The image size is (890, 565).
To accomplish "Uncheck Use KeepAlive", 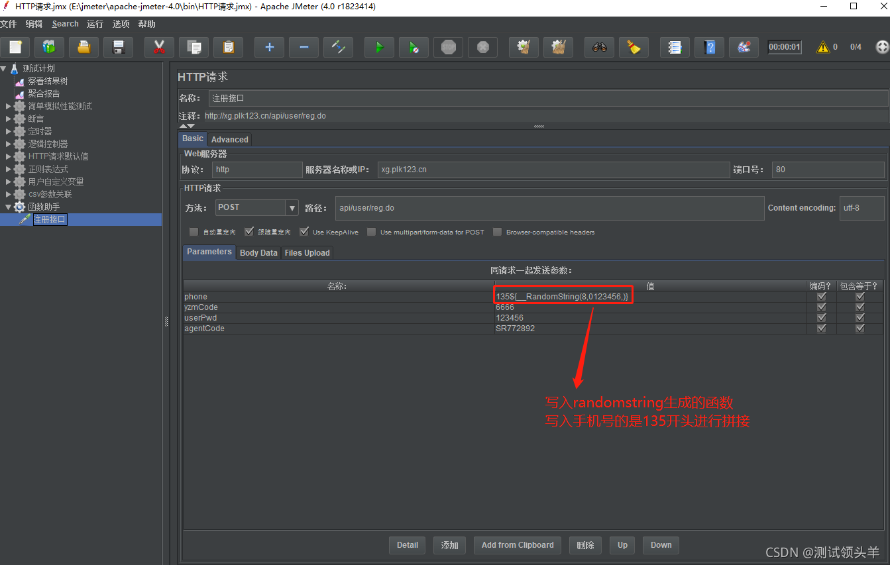I will (304, 232).
